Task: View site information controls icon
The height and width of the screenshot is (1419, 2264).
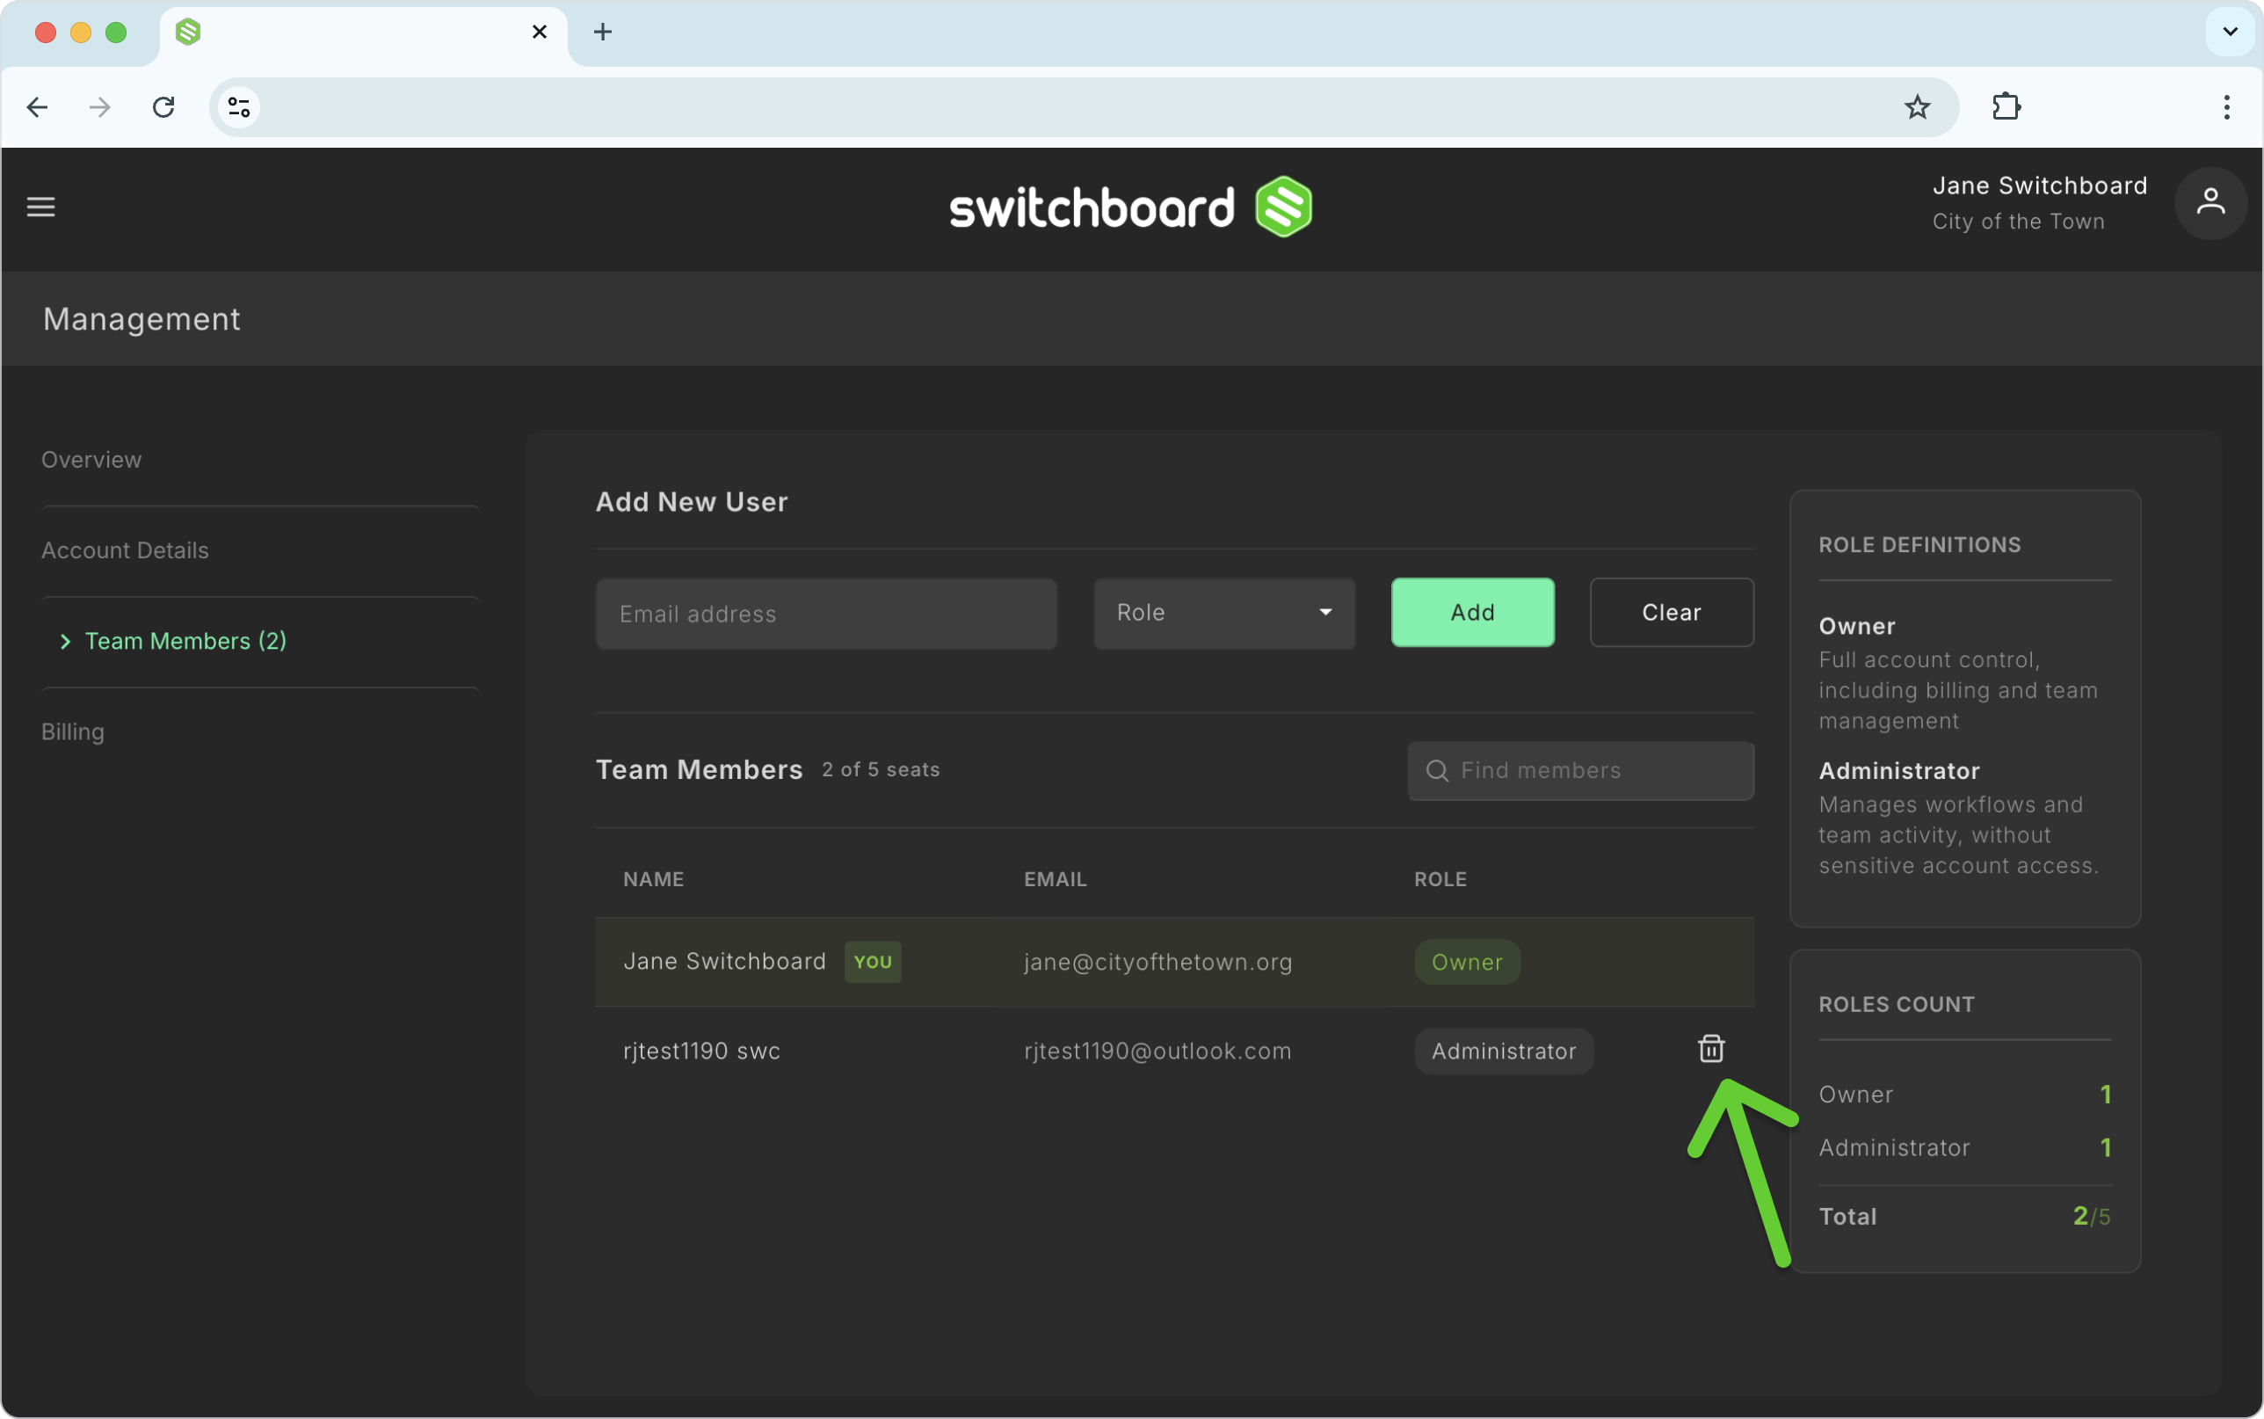Action: 239,107
